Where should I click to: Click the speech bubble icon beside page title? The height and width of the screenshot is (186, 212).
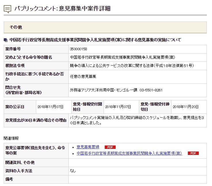point(7,9)
